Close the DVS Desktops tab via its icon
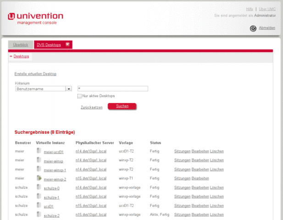 coord(67,44)
